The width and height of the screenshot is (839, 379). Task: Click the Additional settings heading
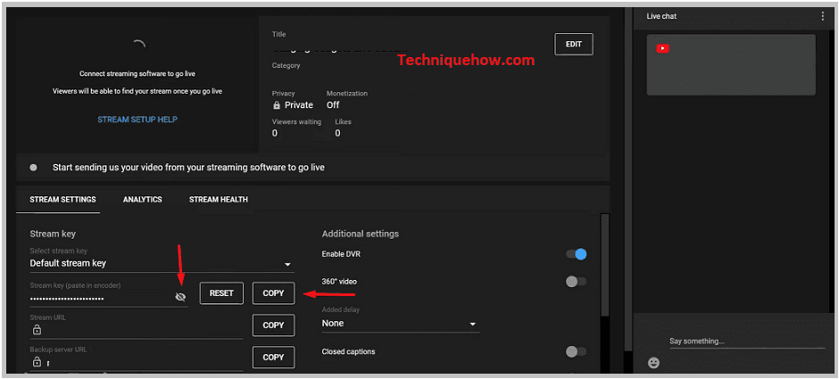(360, 234)
